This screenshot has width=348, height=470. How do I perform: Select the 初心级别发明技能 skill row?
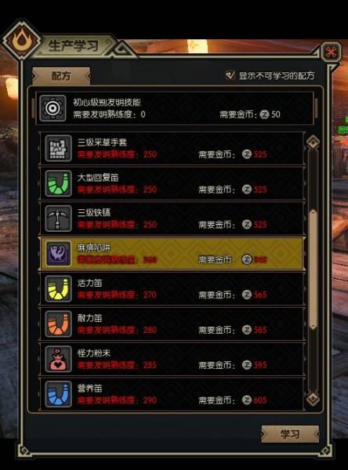(x=175, y=108)
